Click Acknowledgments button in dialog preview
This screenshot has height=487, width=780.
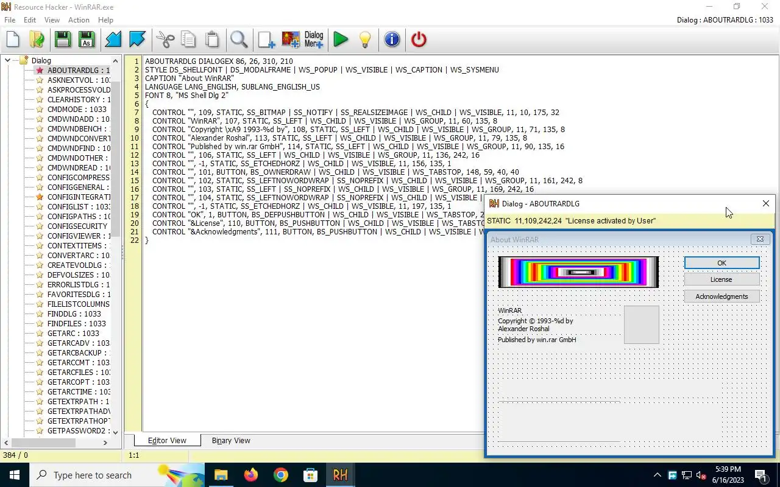[x=721, y=296]
